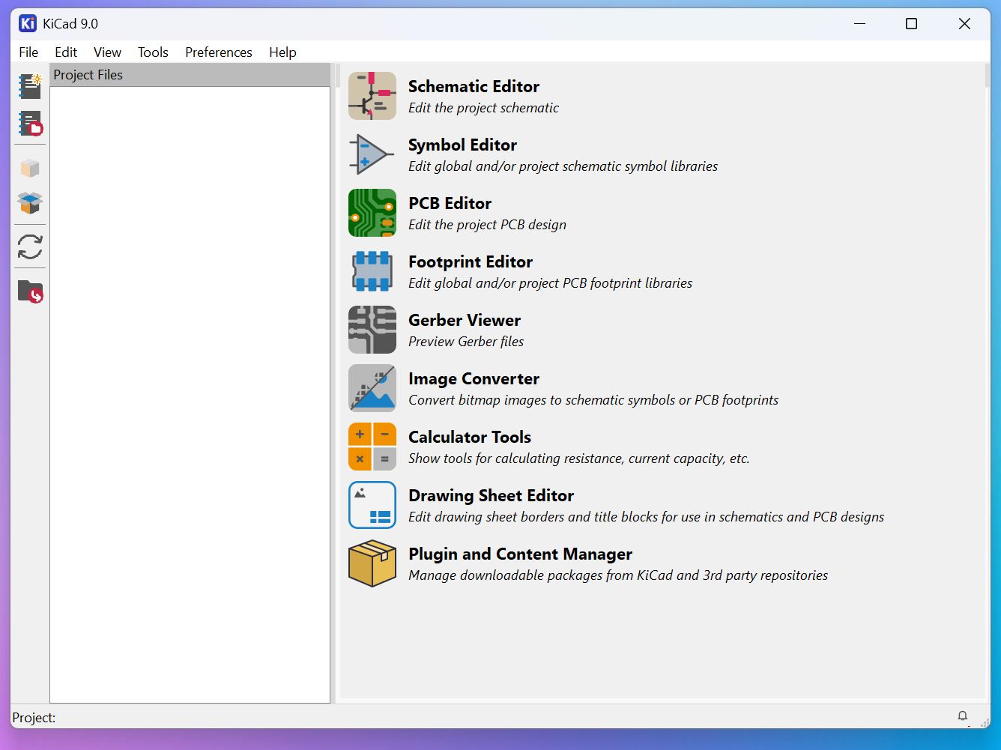This screenshot has width=1001, height=750.
Task: Click the notifications bell in status bar
Action: 963,716
